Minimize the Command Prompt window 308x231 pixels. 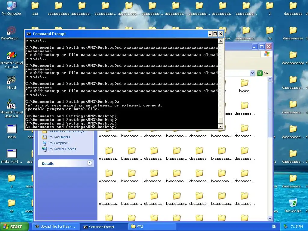coord(210,34)
